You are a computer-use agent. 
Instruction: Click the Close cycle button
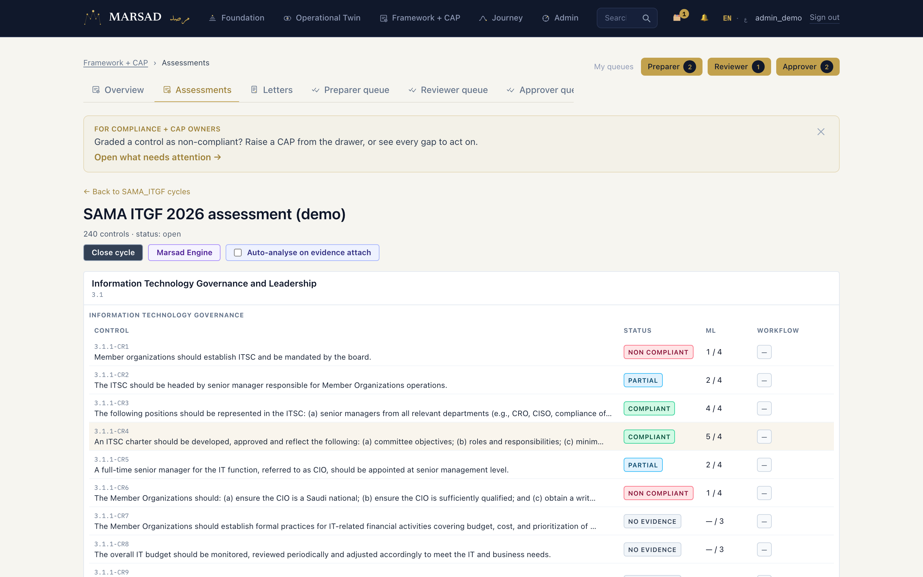coord(113,253)
